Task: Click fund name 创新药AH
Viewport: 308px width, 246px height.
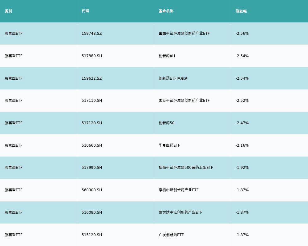Action: (167, 56)
